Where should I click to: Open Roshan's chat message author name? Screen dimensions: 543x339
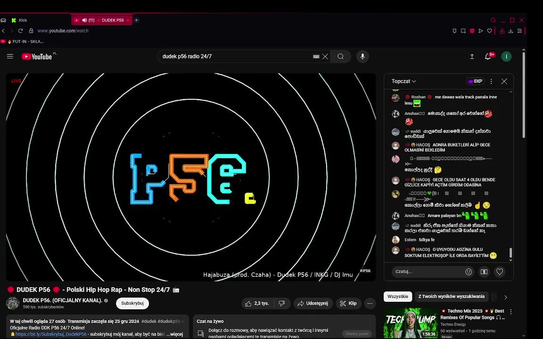pyautogui.click(x=418, y=97)
